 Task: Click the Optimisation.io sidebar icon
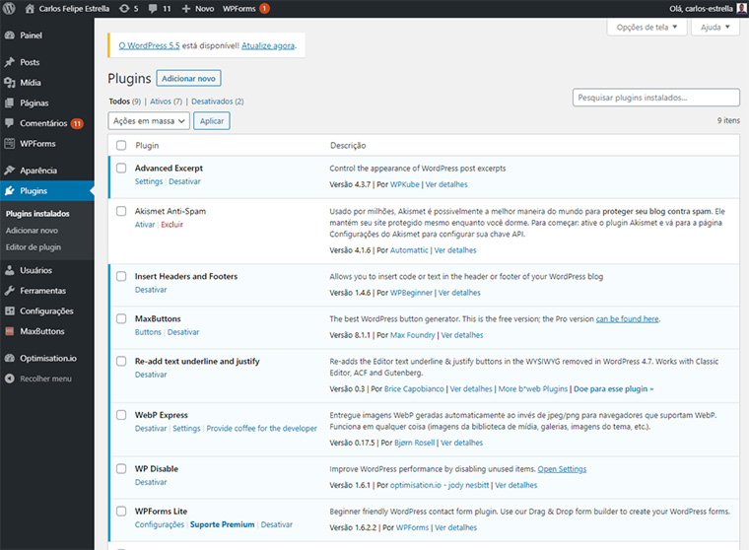tap(10, 358)
